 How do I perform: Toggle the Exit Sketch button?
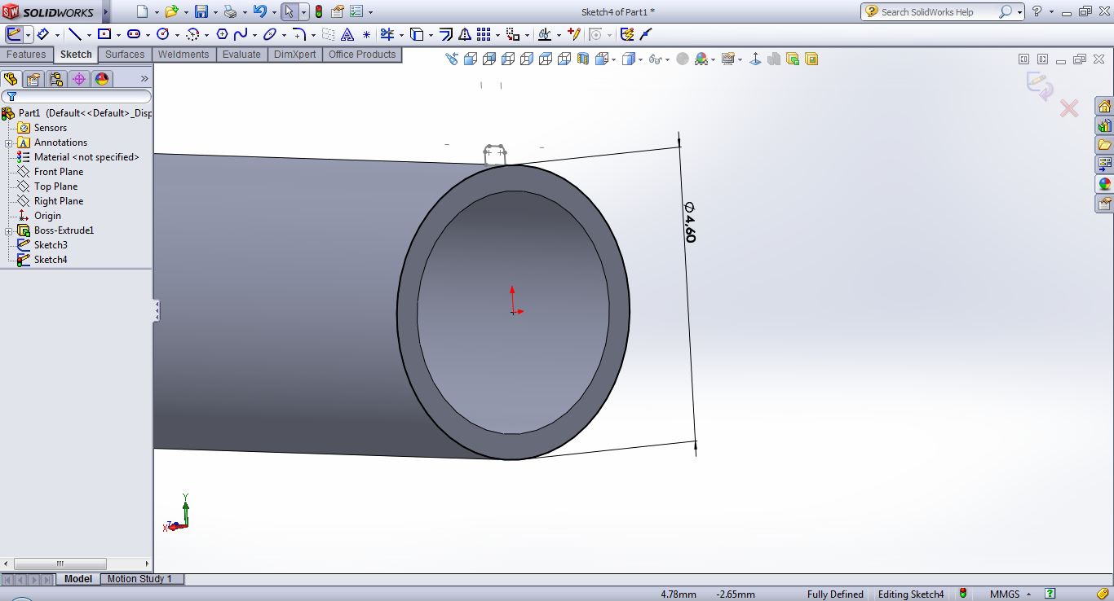[14, 34]
